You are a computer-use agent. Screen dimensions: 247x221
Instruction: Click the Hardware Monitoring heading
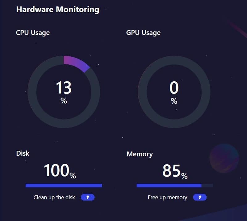point(58,10)
